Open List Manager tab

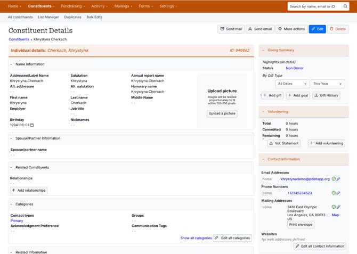[x=48, y=17]
